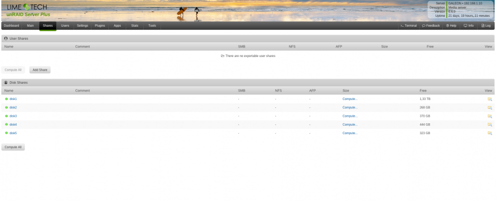Image resolution: width=497 pixels, height=201 pixels.
Task: Open the Settings tab
Action: click(x=83, y=26)
